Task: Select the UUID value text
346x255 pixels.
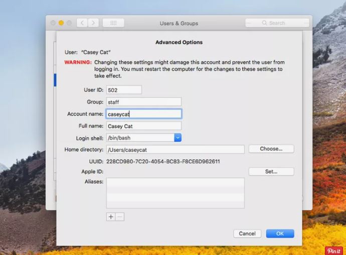Action: [163, 162]
